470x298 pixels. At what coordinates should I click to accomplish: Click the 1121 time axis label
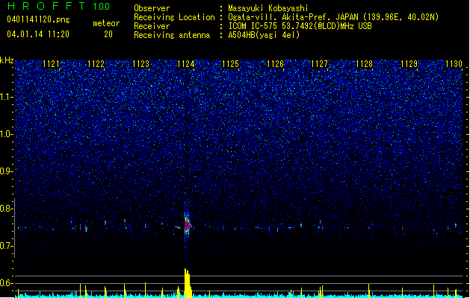tap(51, 63)
